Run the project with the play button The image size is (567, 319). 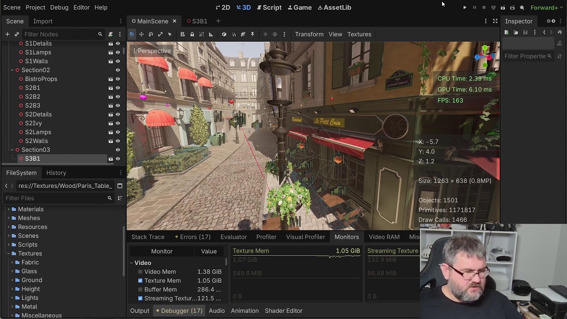[x=465, y=8]
